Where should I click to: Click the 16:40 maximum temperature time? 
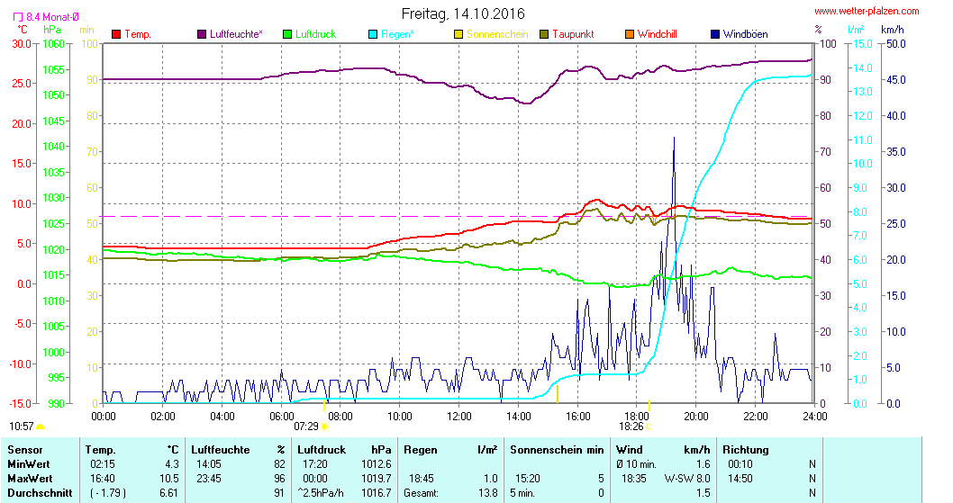click(x=103, y=479)
